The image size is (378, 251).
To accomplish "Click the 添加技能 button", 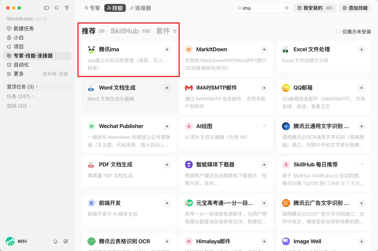I will coord(355,8).
